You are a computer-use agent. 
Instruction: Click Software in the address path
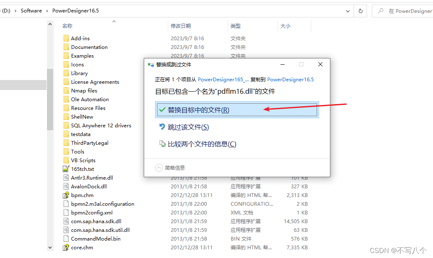[x=31, y=11]
